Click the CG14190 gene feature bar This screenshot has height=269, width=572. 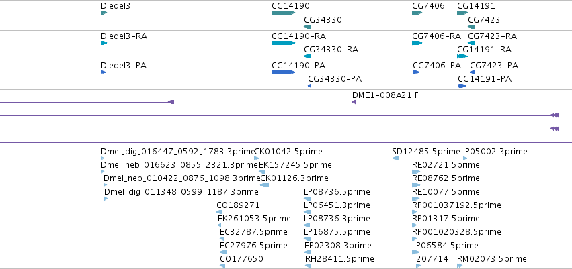[x=284, y=13]
